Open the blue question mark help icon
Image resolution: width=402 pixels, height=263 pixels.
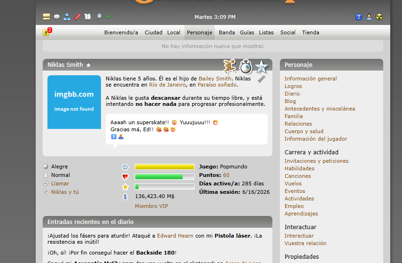click(x=359, y=17)
